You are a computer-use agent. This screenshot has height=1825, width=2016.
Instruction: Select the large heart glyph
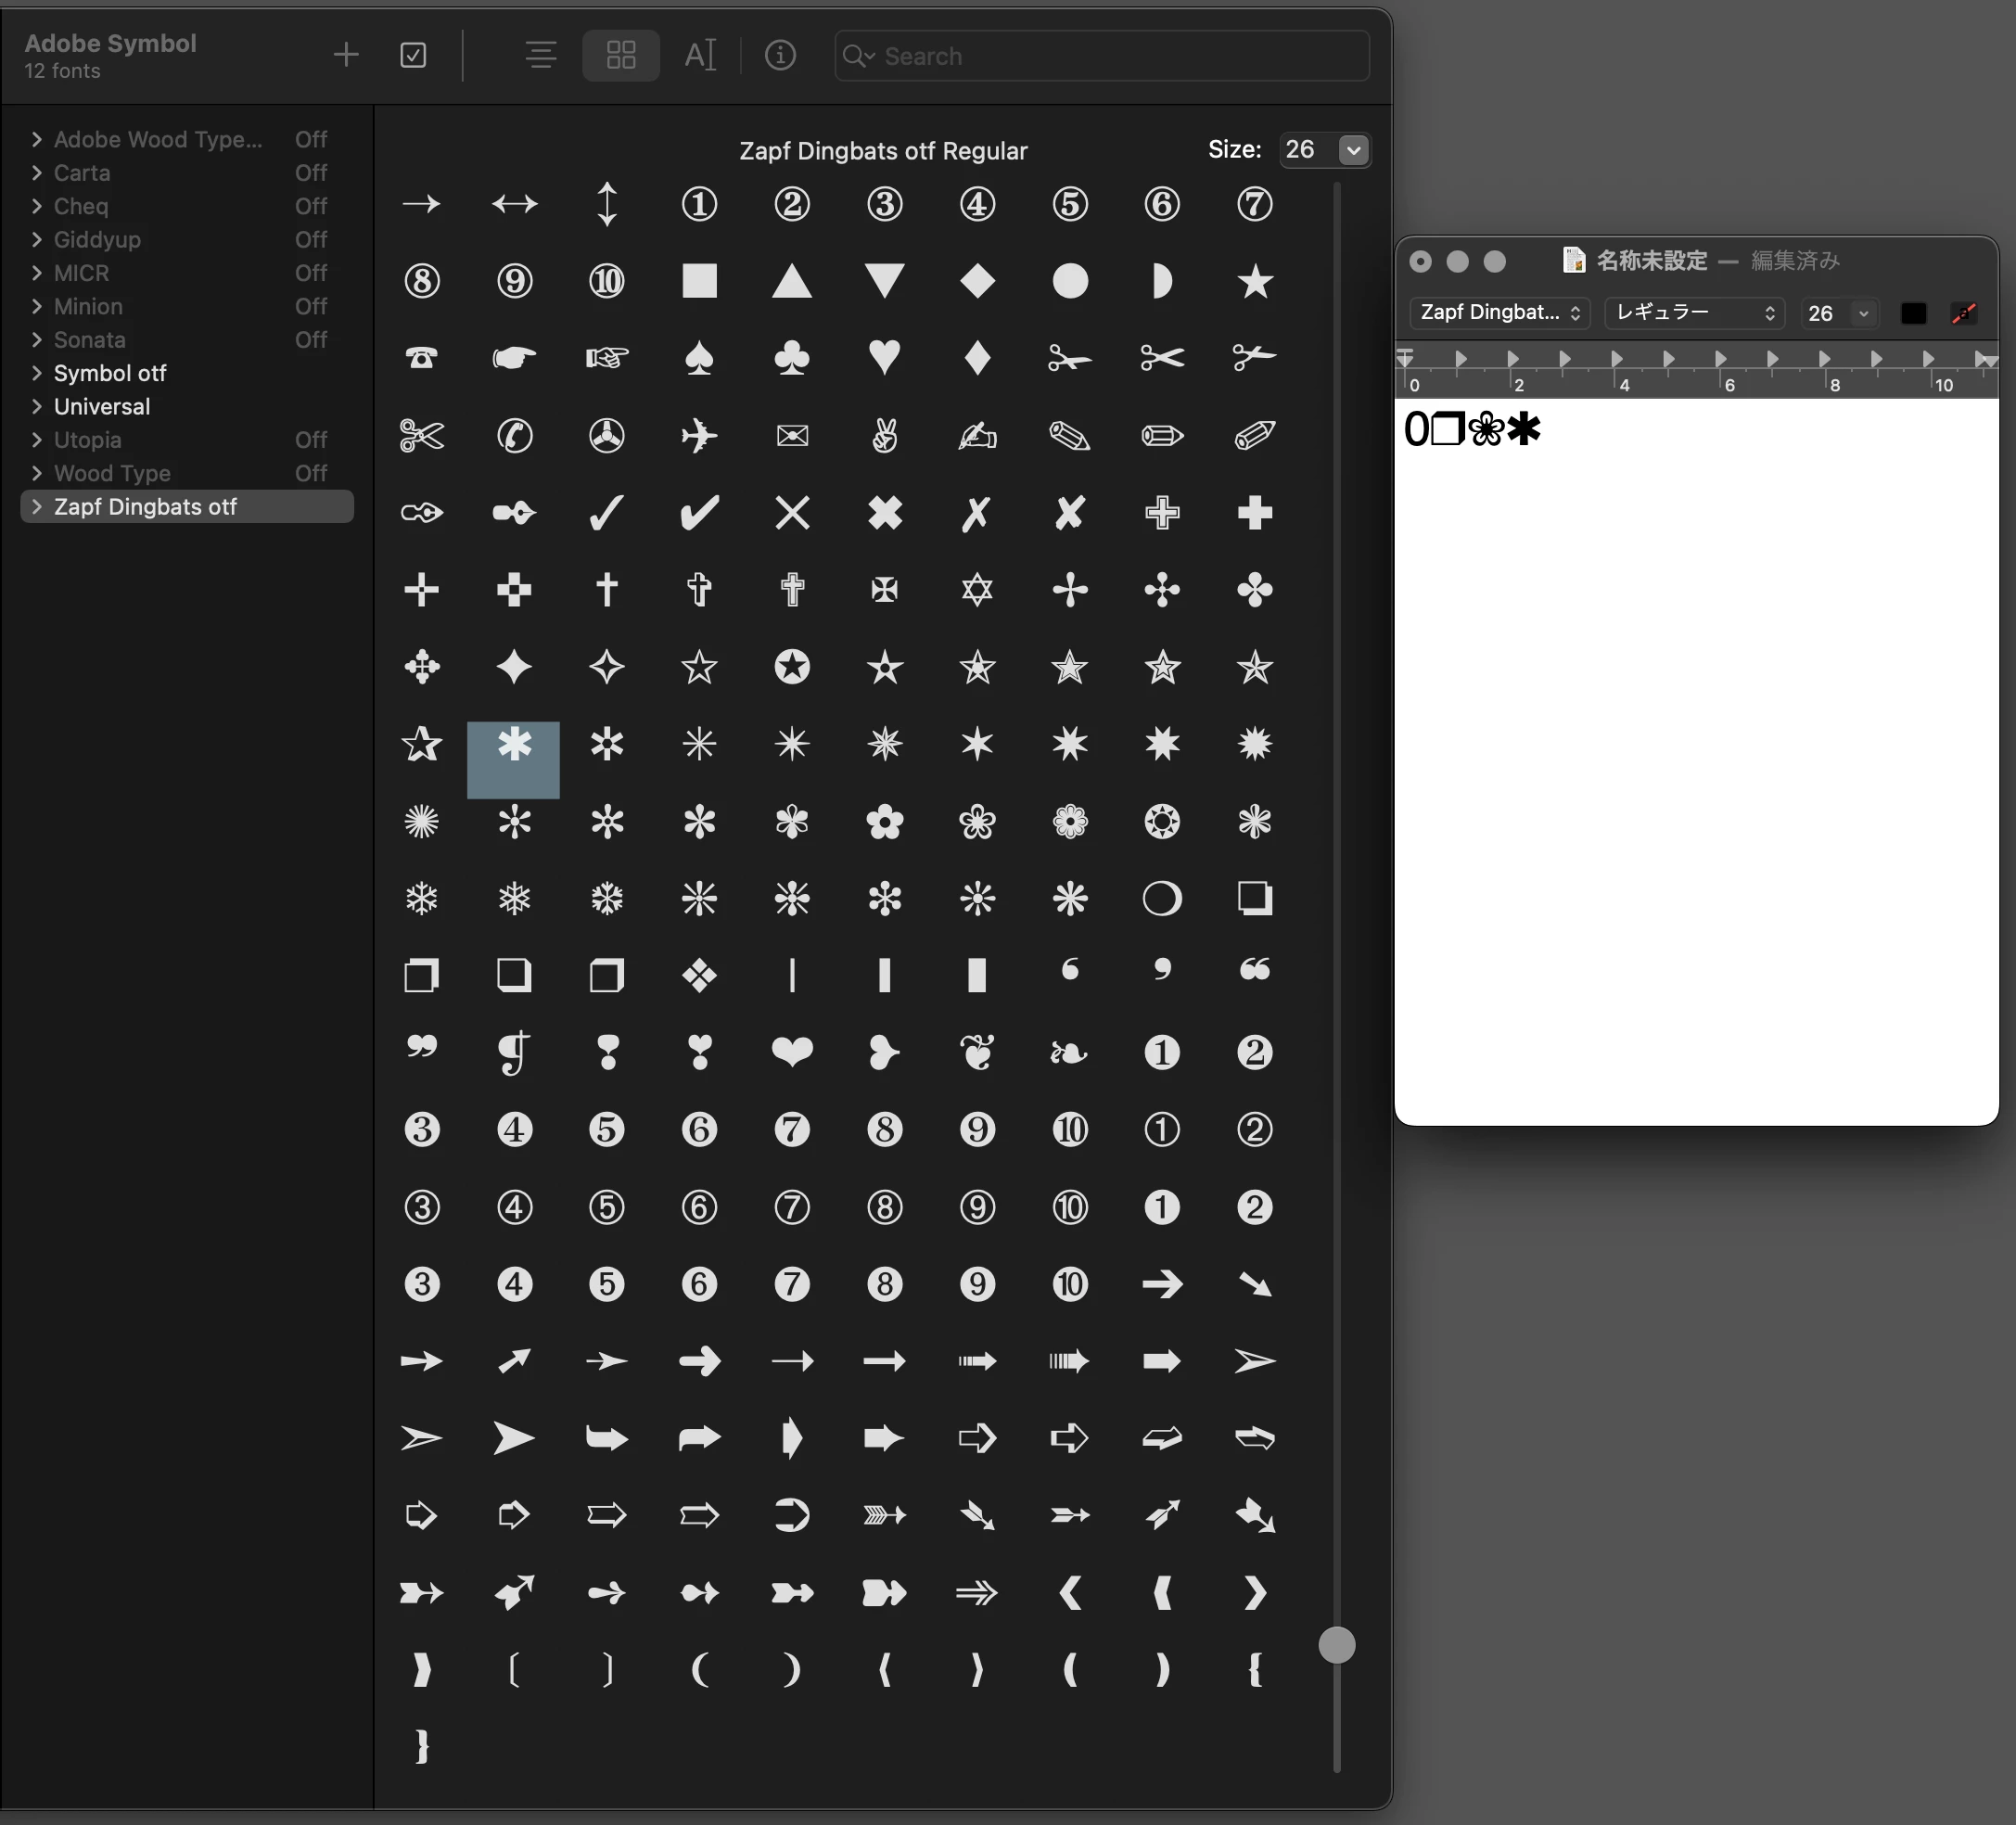click(x=792, y=1052)
